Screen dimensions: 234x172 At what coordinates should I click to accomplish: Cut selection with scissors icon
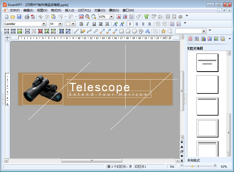pos(41,17)
